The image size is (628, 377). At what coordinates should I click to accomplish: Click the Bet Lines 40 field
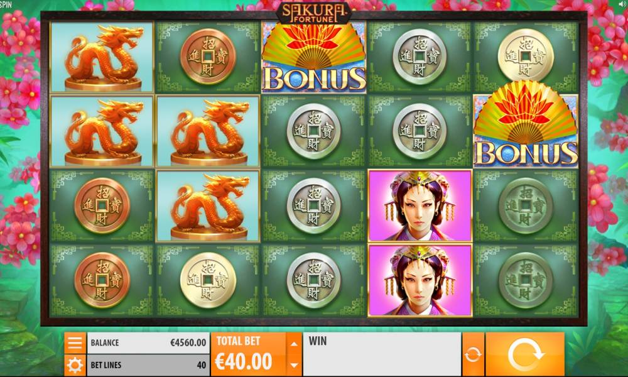(148, 365)
